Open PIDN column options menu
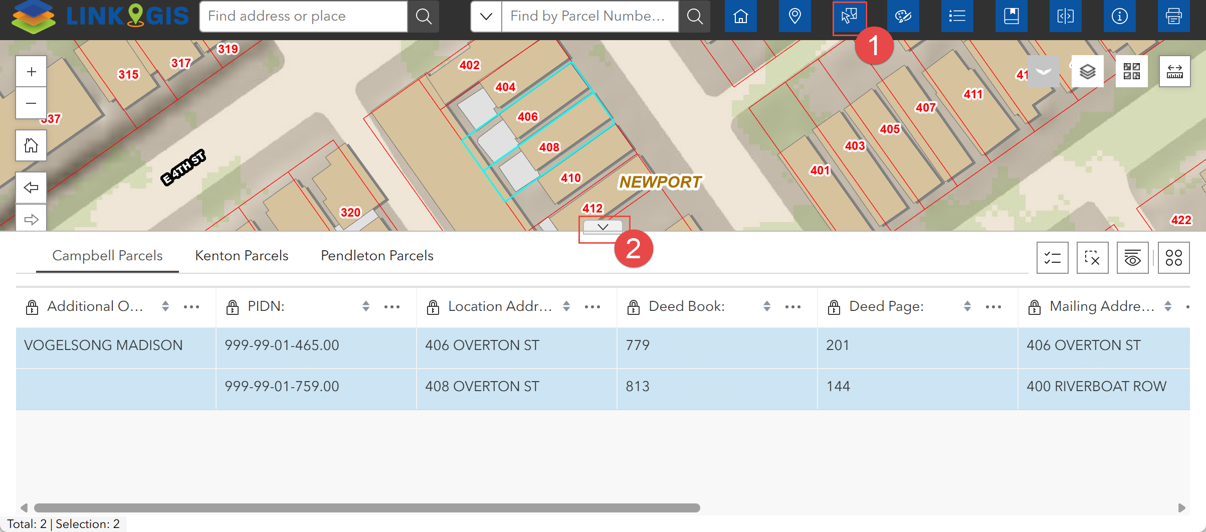This screenshot has height=532, width=1206. [x=391, y=307]
